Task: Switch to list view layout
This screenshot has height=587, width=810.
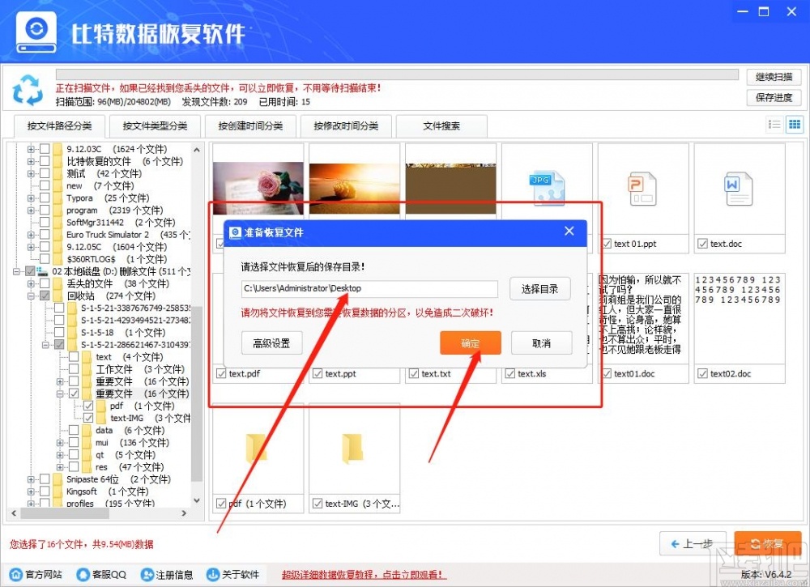Action: pos(776,124)
